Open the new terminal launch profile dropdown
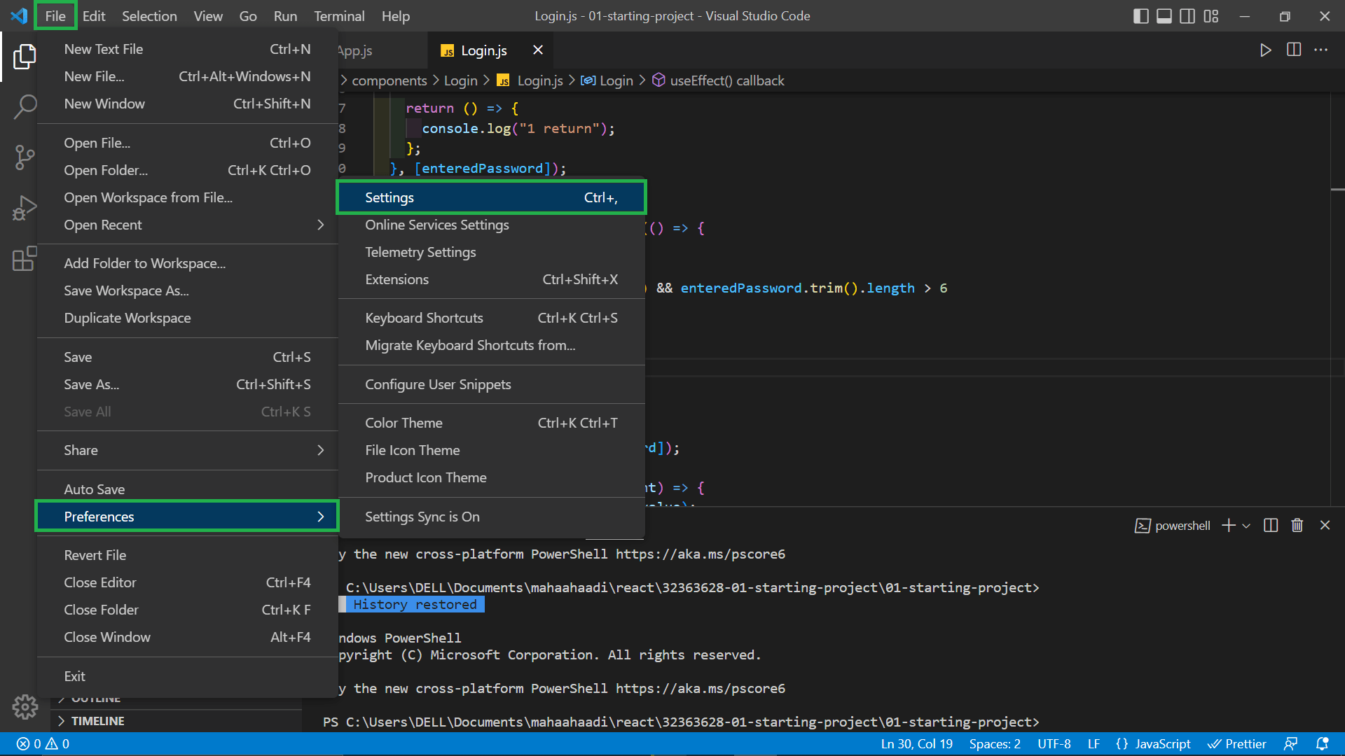 pos(1246,526)
